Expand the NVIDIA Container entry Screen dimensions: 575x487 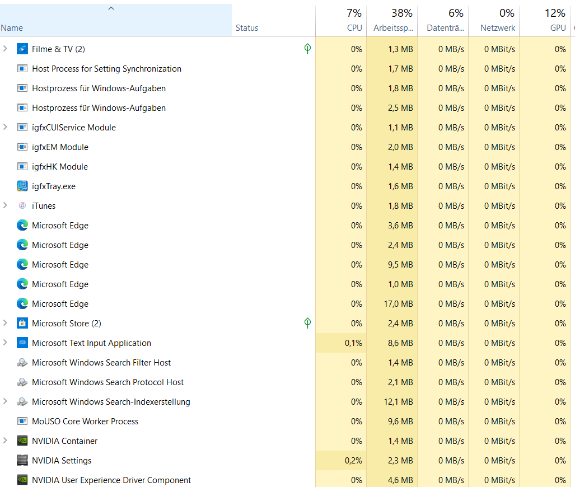click(5, 441)
